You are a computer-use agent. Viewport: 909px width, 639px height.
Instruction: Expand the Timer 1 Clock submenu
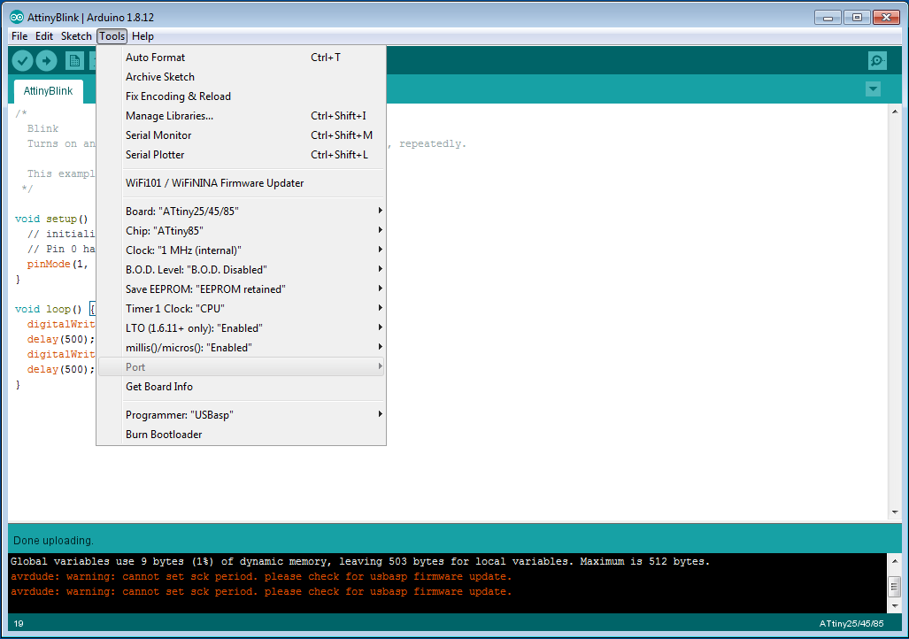click(x=241, y=309)
